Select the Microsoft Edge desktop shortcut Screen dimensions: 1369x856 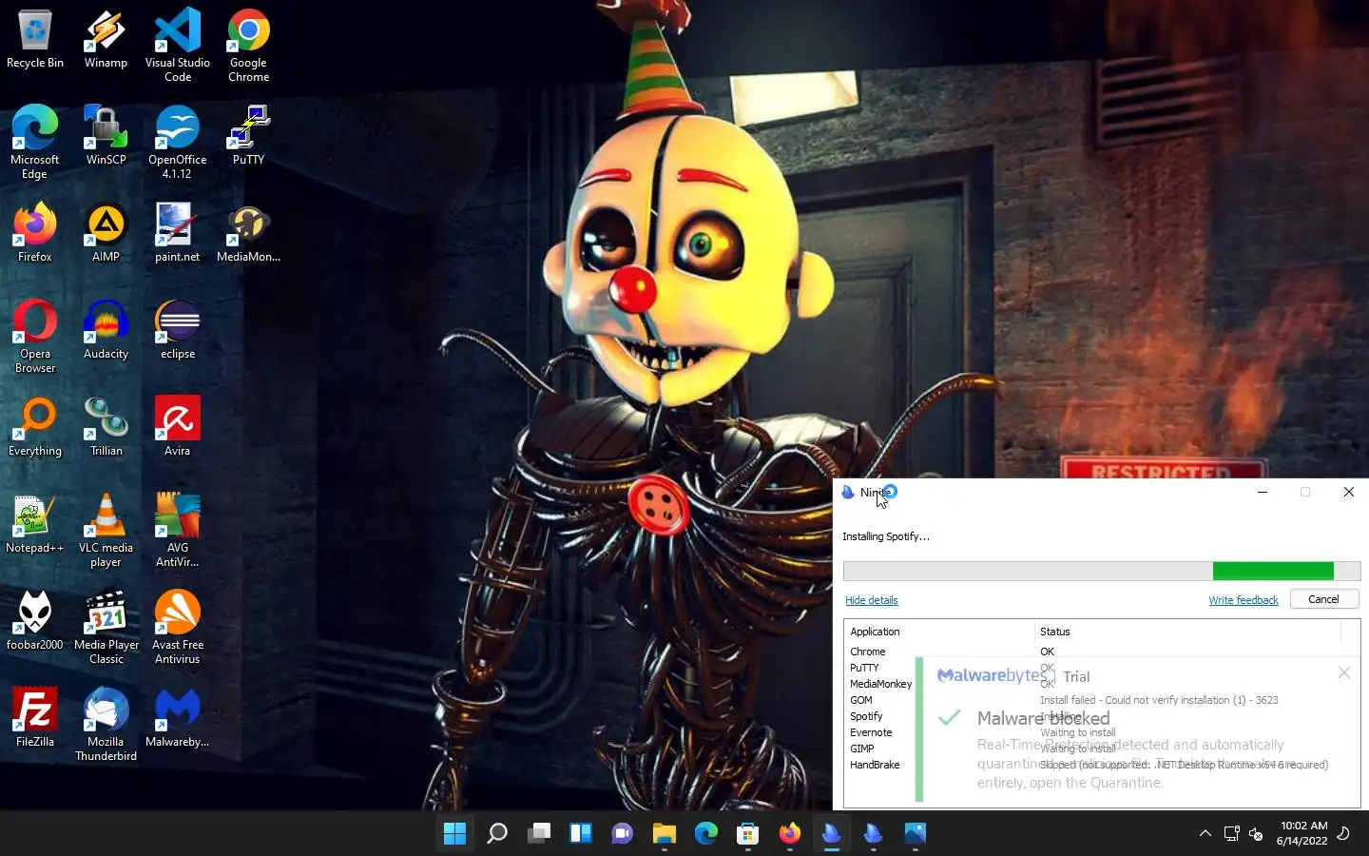[x=35, y=143]
